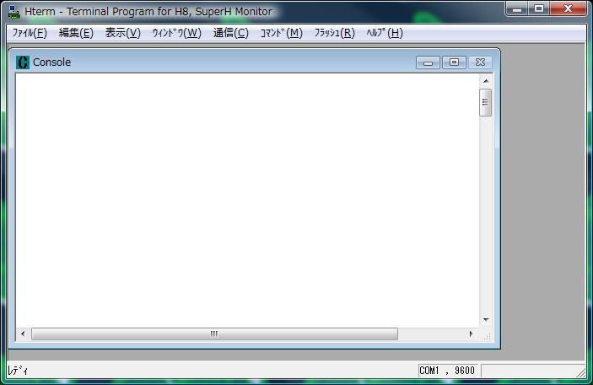Screen dimensions: 593x385
Task: Open the 表示(V) menu
Action: coord(122,33)
